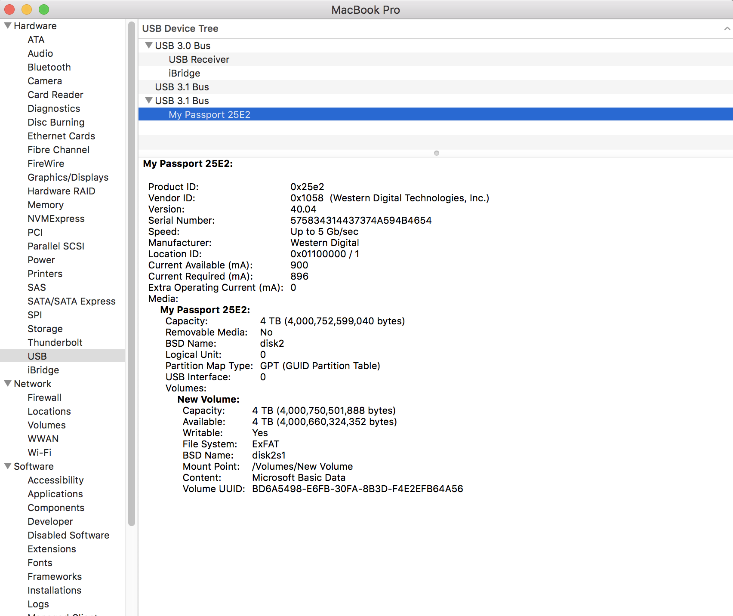Select Frameworks under Software
The height and width of the screenshot is (616, 733).
tap(55, 576)
